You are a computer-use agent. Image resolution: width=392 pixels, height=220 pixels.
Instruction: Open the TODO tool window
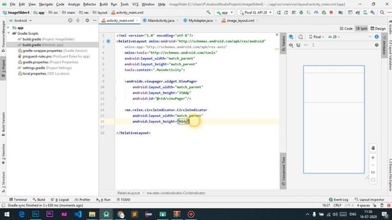tap(123, 200)
